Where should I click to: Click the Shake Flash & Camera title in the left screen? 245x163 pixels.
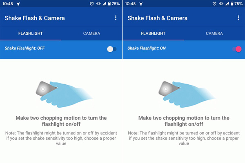35,18
